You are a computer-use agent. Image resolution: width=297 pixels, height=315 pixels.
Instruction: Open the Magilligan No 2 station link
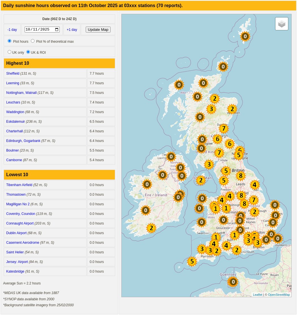[x=18, y=204]
